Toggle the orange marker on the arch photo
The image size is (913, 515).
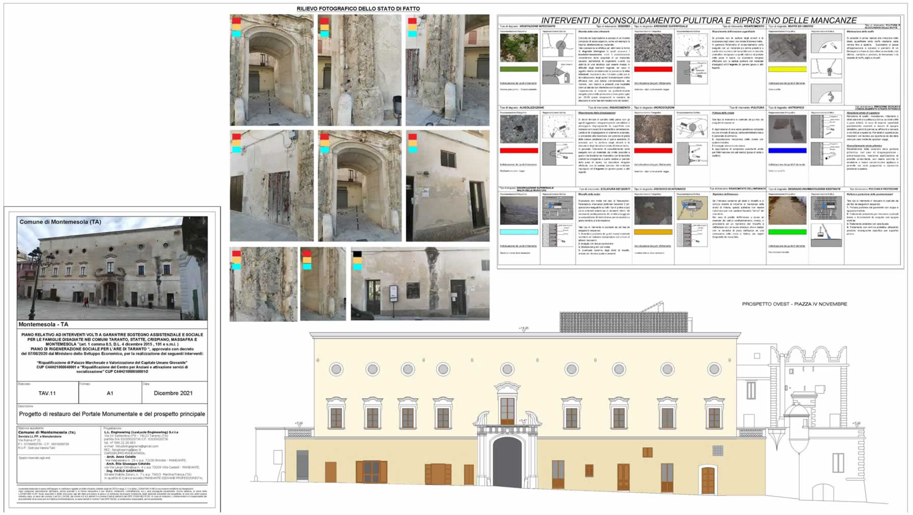(x=236, y=25)
